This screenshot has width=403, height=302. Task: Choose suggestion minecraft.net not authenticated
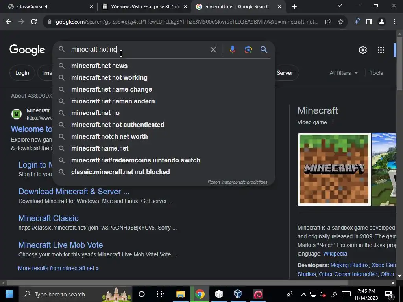pos(164,125)
